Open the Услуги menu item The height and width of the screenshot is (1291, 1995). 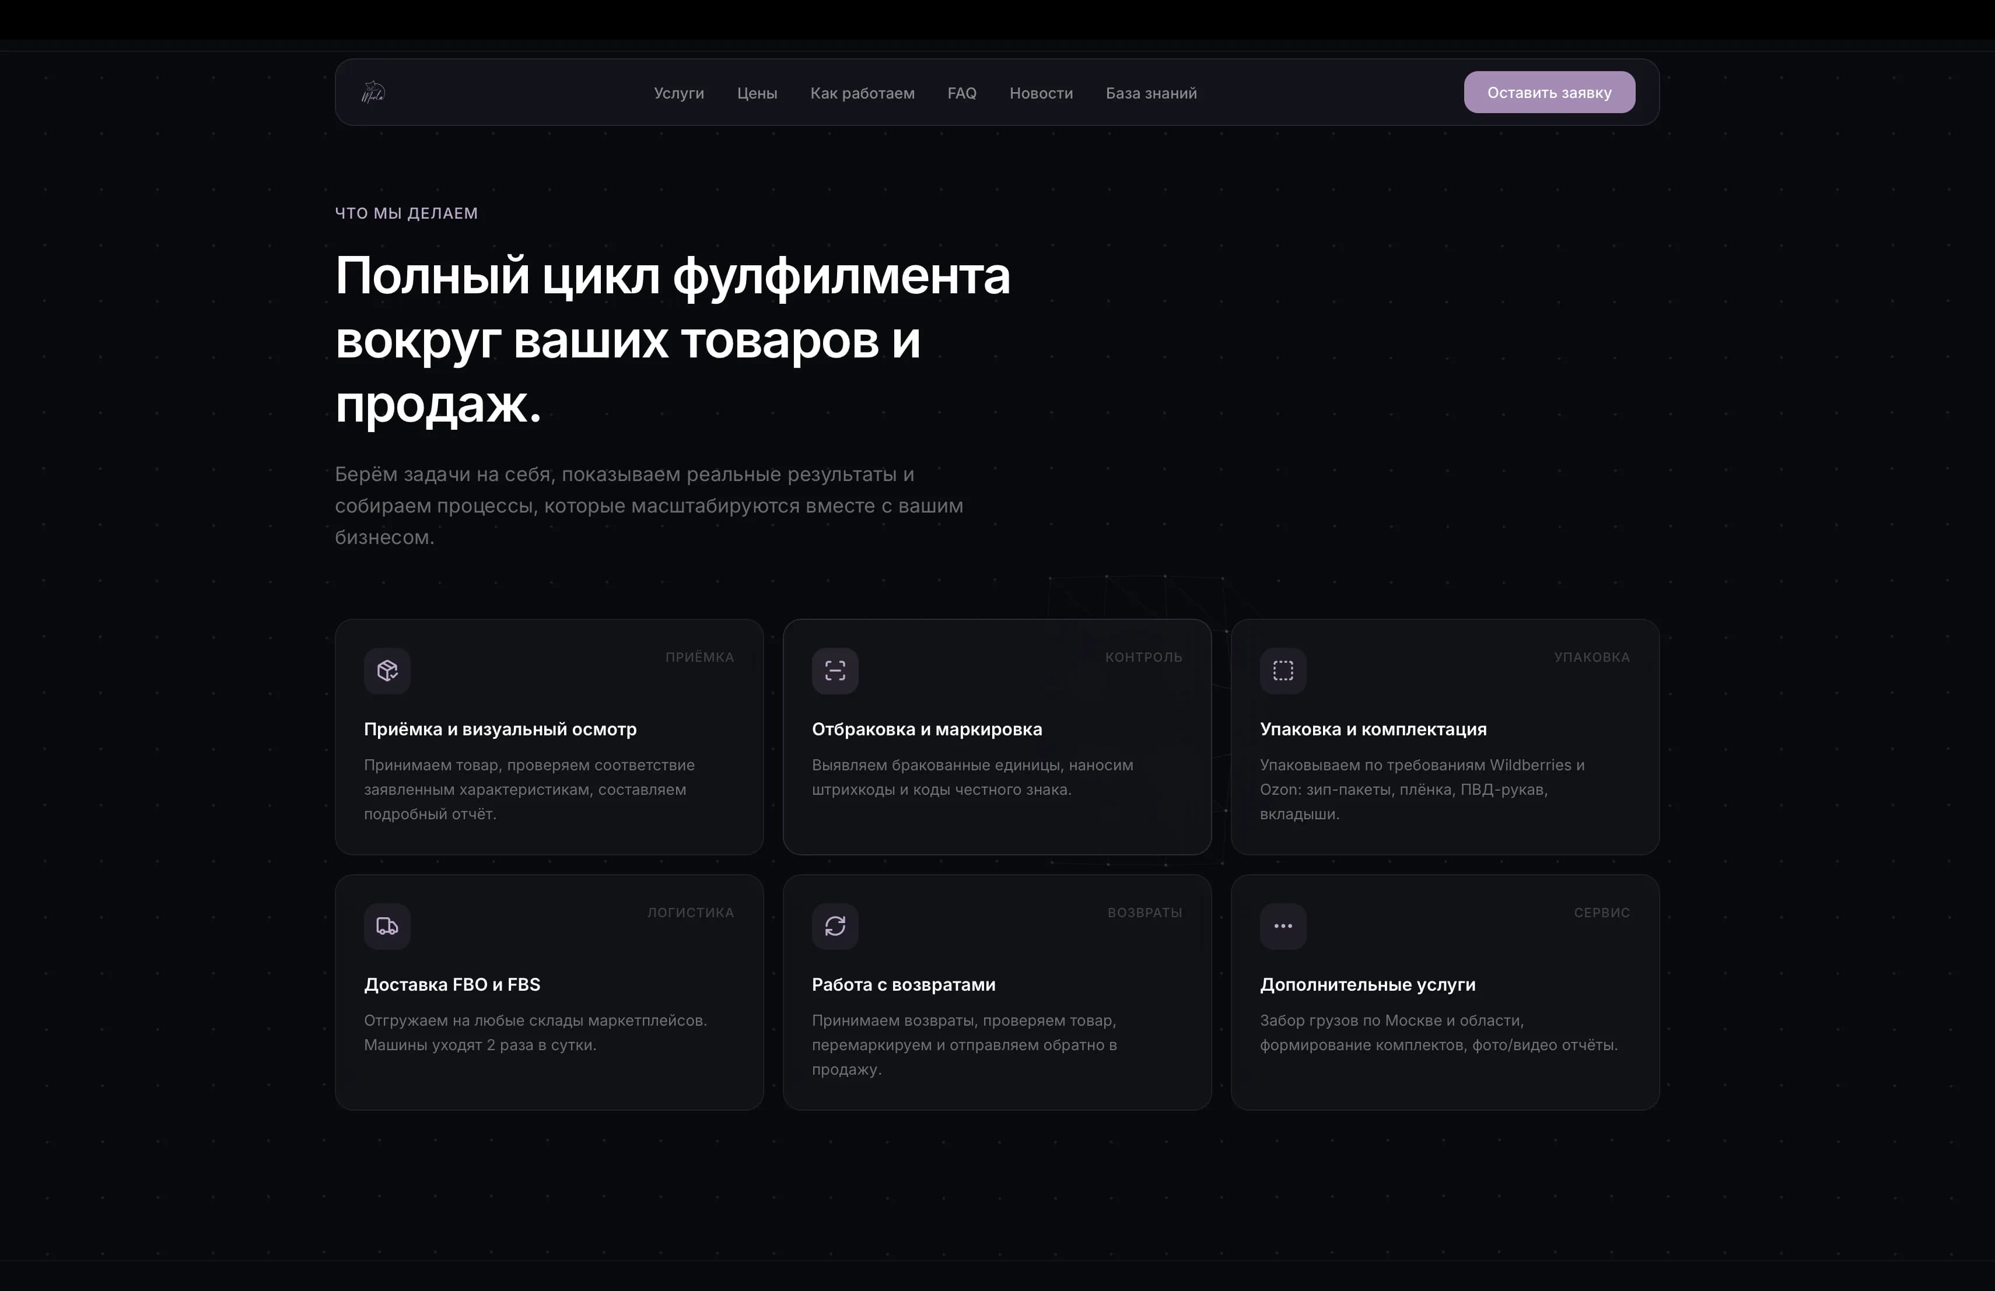click(x=679, y=93)
